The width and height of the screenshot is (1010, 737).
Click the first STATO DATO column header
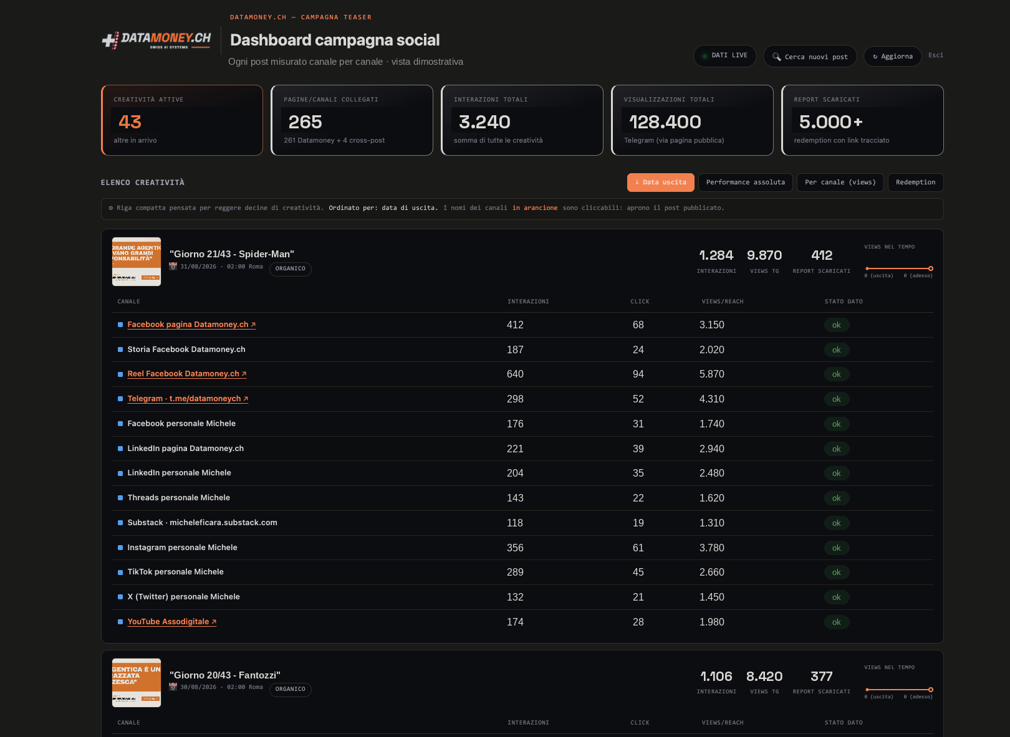844,302
